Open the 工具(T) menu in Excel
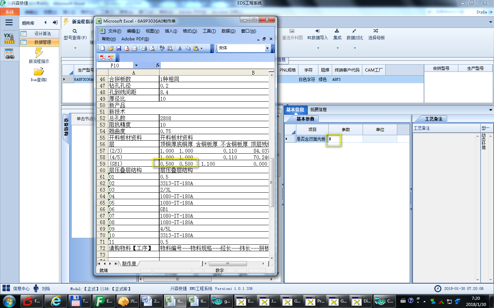The image size is (494, 308). (209, 31)
